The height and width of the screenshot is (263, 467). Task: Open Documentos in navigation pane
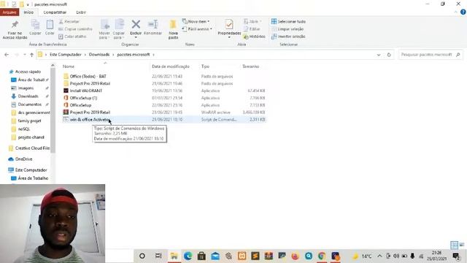[29, 104]
